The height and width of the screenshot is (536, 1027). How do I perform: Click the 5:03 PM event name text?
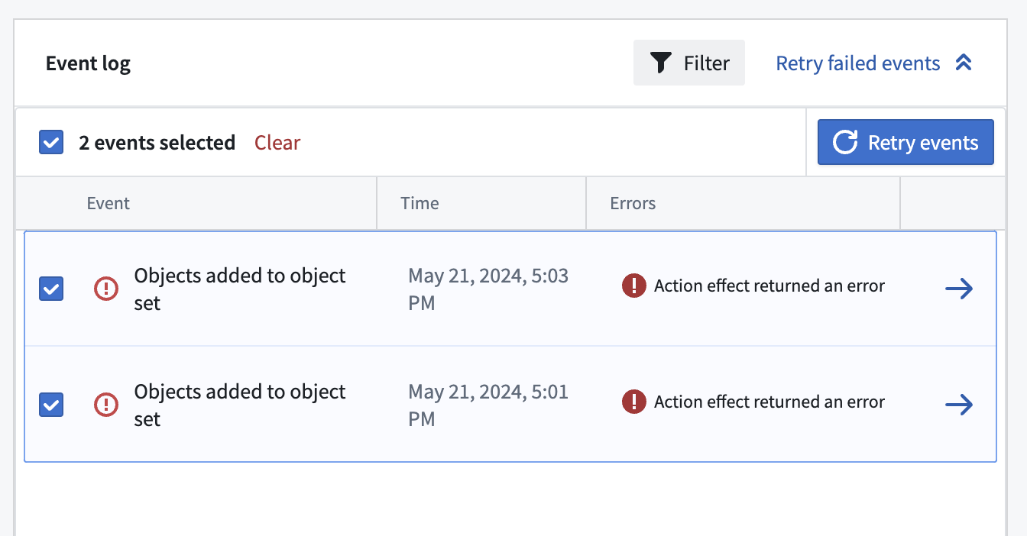point(240,289)
